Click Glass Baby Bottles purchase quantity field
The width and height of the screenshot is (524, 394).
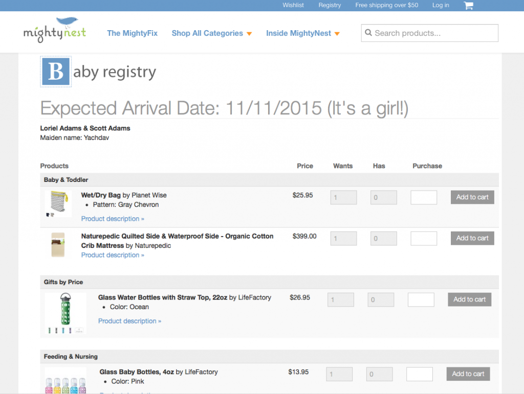[420, 374]
